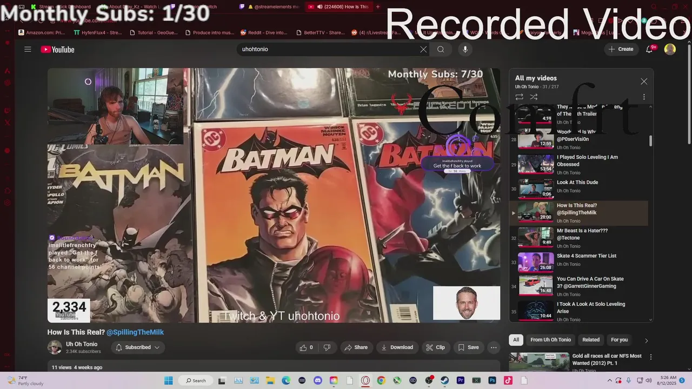
Task: Start voice search with the microphone icon
Action: click(x=465, y=49)
